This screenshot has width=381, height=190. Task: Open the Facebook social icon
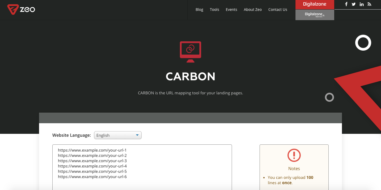pyautogui.click(x=346, y=4)
